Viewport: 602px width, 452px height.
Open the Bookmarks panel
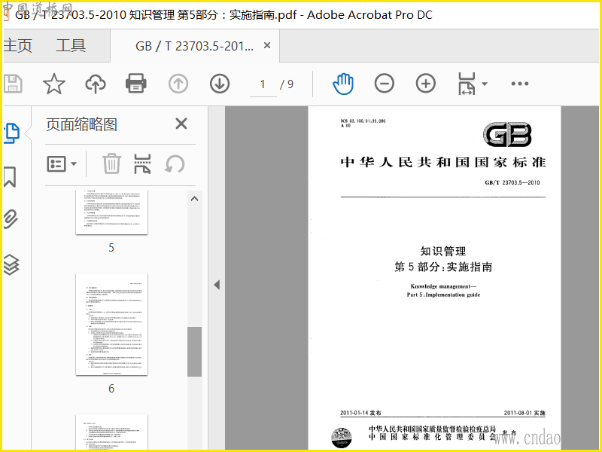point(10,177)
